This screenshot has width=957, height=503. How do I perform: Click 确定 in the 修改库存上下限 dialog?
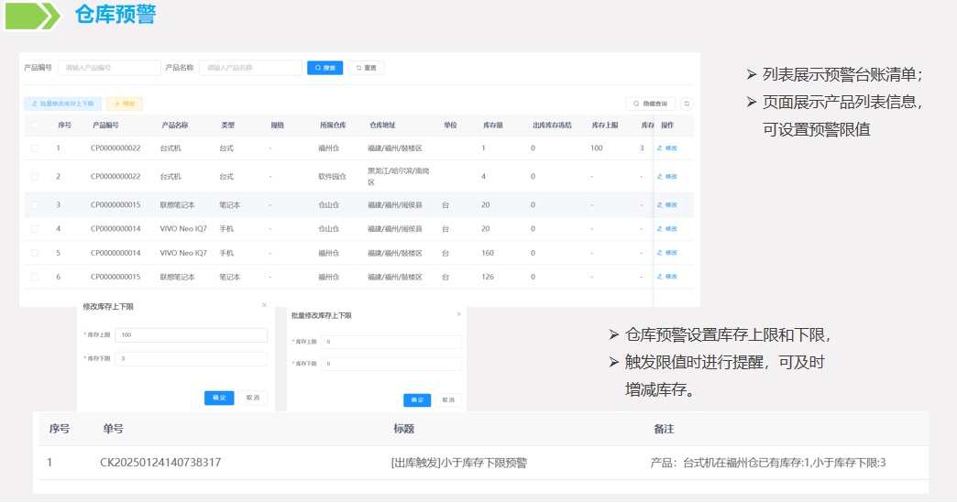click(219, 398)
